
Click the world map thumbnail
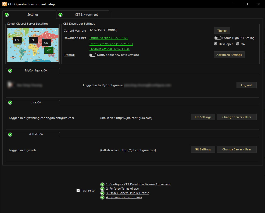coord(33,45)
